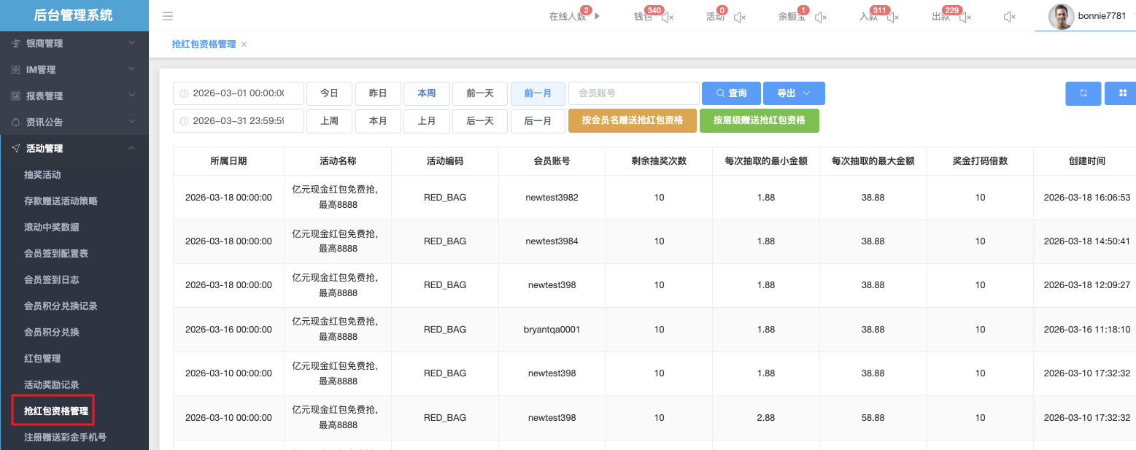Screen dimensions: 1136x450
Task: Open 红包管理 in the sidebar
Action: (42, 358)
